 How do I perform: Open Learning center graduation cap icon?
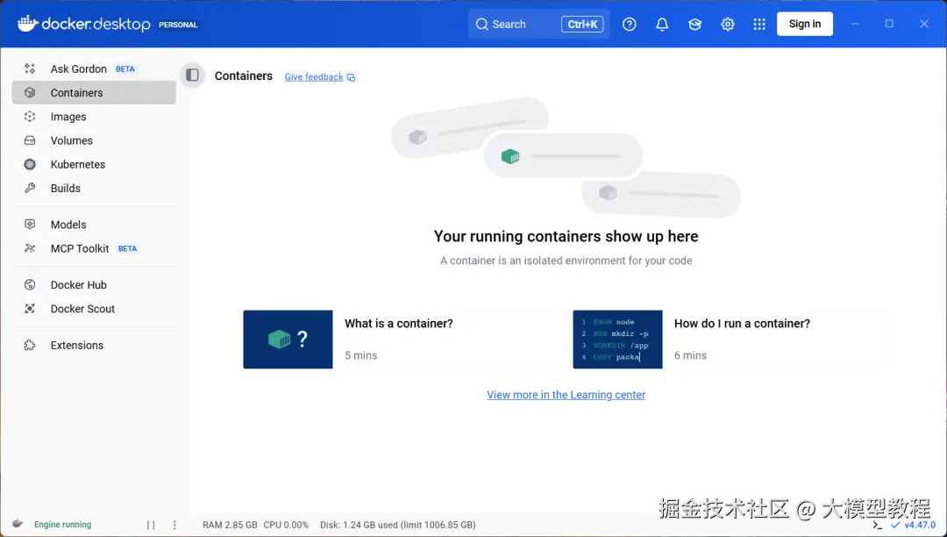click(694, 25)
